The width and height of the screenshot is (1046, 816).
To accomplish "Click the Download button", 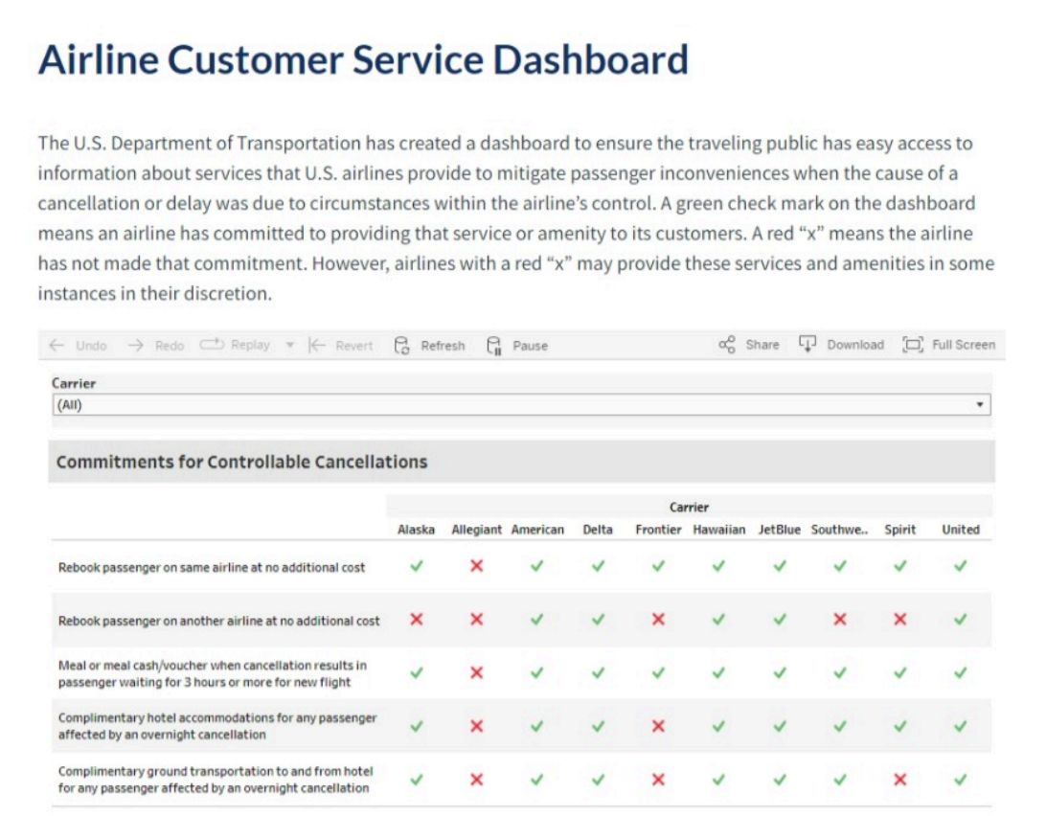I will pyautogui.click(x=841, y=344).
